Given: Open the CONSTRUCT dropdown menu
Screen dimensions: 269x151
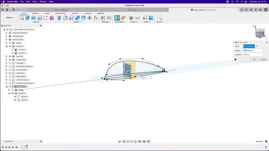Looking at the screenshot, I should coord(120,22).
